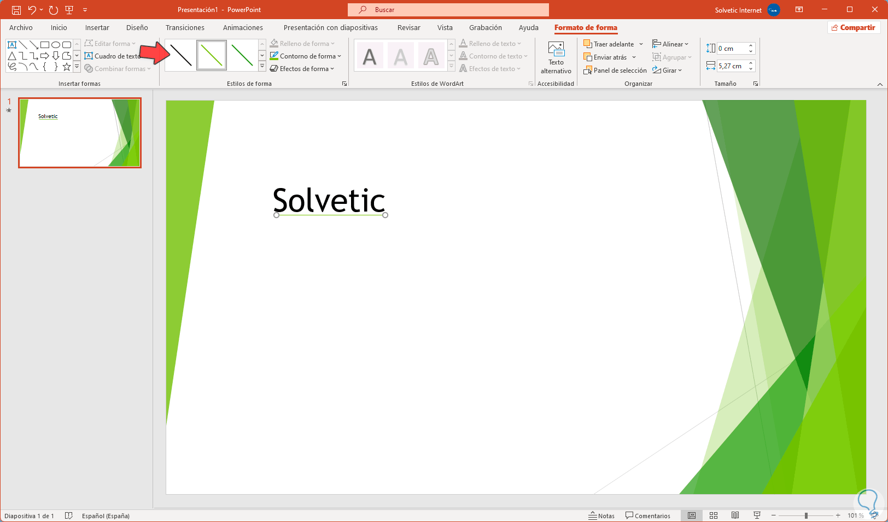888x522 pixels.
Task: Click the Solvetic Internet account avatar
Action: [774, 10]
